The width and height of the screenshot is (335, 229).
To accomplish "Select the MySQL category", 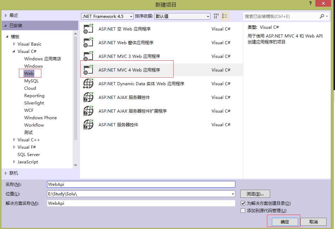I will 32,81.
